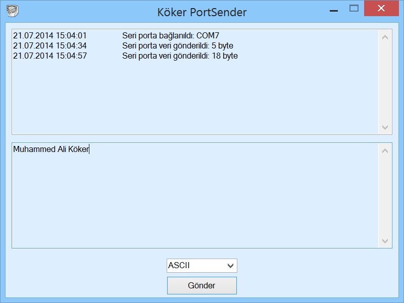The width and height of the screenshot is (404, 303).
Task: Click the down arrow on the log panel scrollbar
Action: (x=385, y=127)
